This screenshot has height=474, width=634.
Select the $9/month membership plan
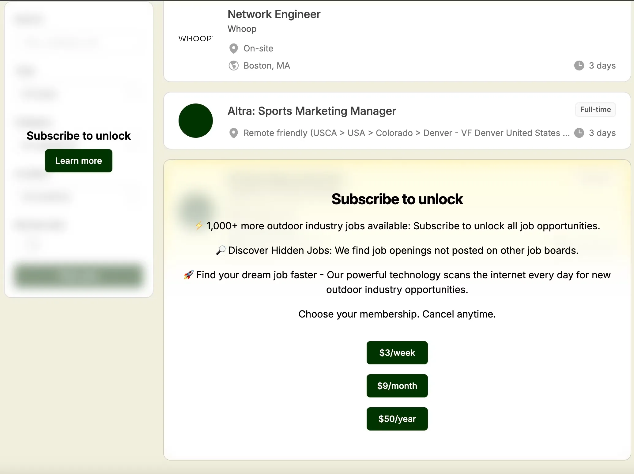(x=397, y=386)
